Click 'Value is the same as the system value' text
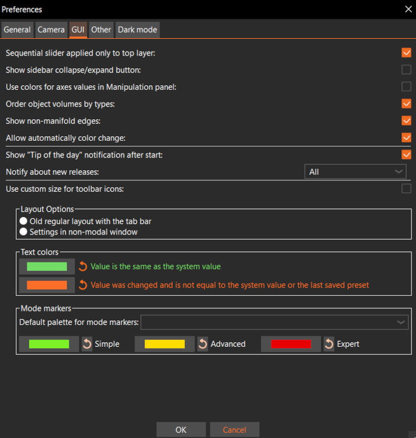 click(x=156, y=266)
